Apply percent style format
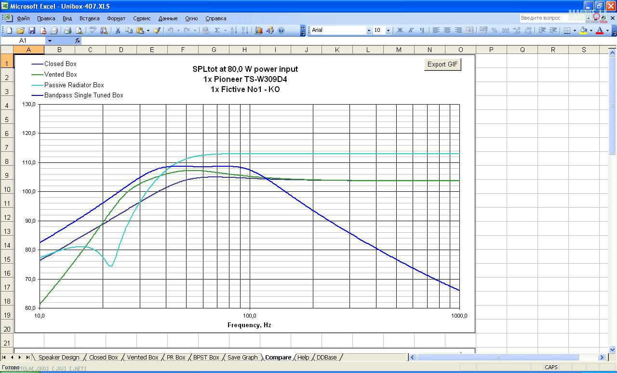Image resolution: width=617 pixels, height=373 pixels. [494, 30]
